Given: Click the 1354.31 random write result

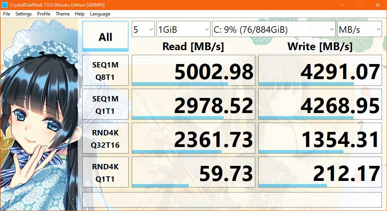Looking at the screenshot, I should point(320,138).
